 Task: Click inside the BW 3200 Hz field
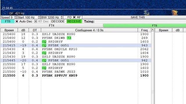pyautogui.click(x=51, y=17)
